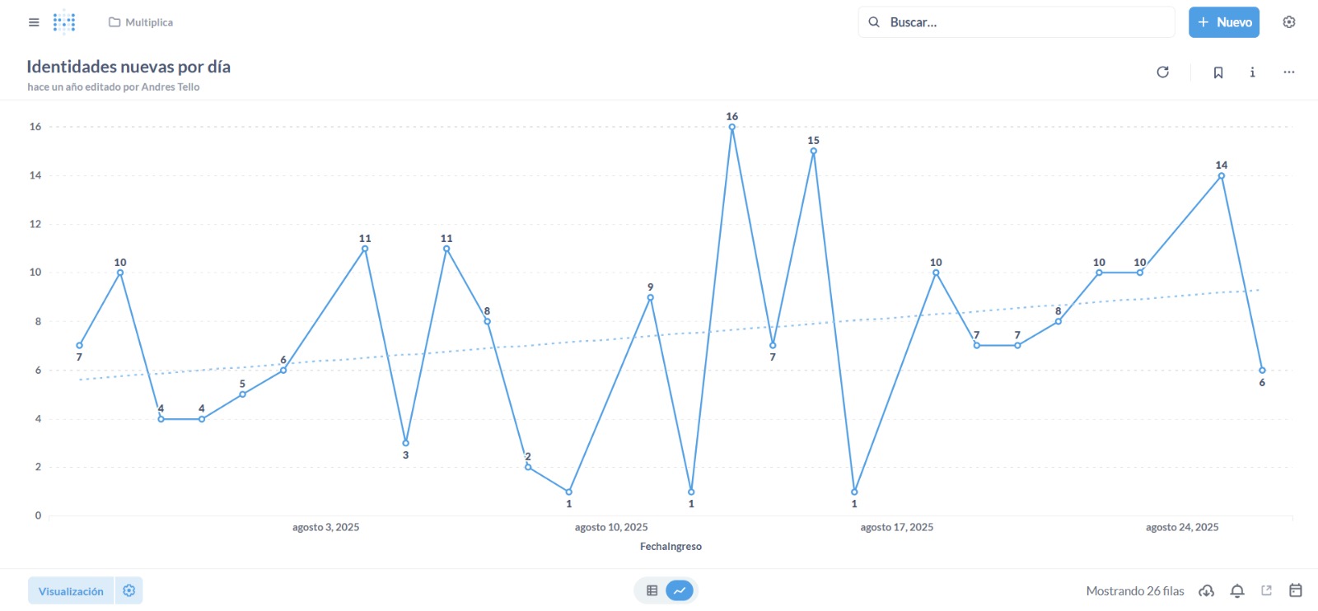The height and width of the screenshot is (611, 1318).
Task: Refresh the question results
Action: pos(1162,72)
